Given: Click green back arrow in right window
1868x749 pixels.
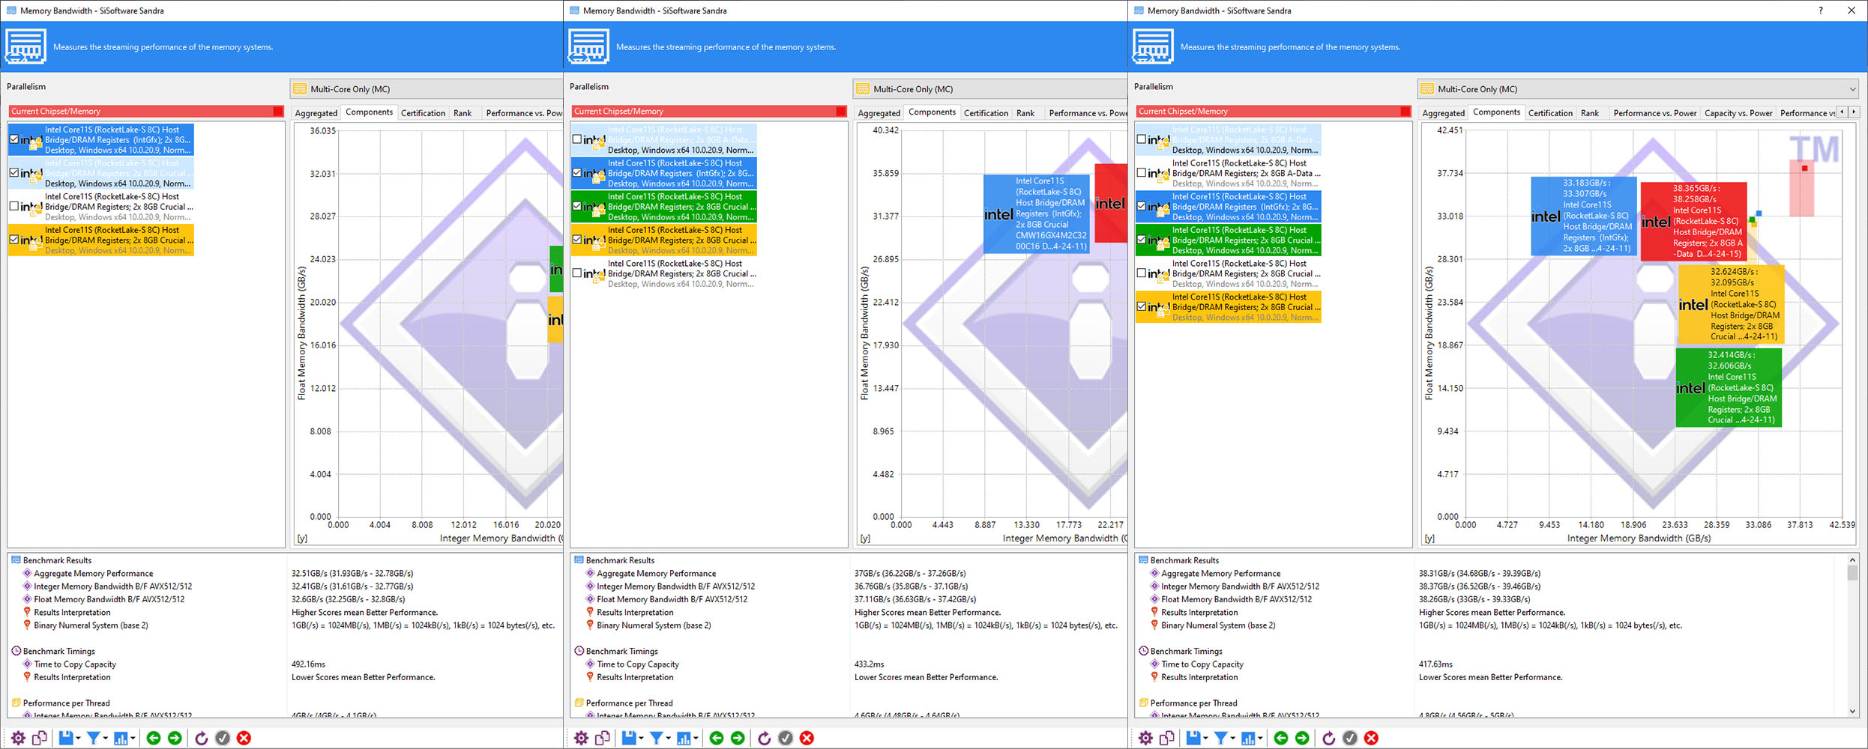Looking at the screenshot, I should click(x=1281, y=739).
